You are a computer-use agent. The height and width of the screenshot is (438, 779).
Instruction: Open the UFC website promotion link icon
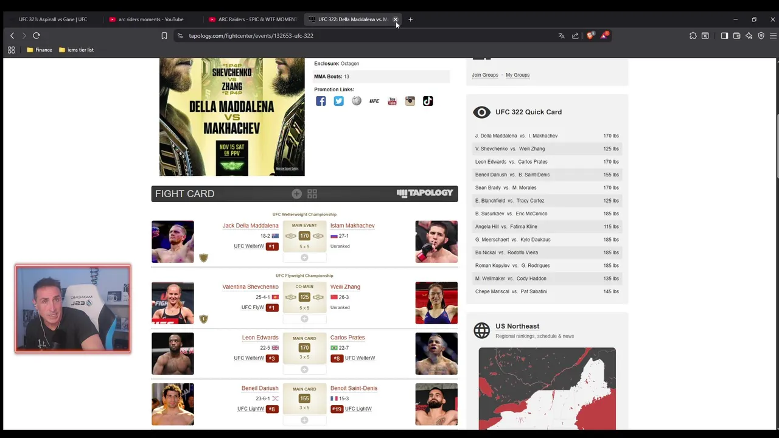coord(374,101)
